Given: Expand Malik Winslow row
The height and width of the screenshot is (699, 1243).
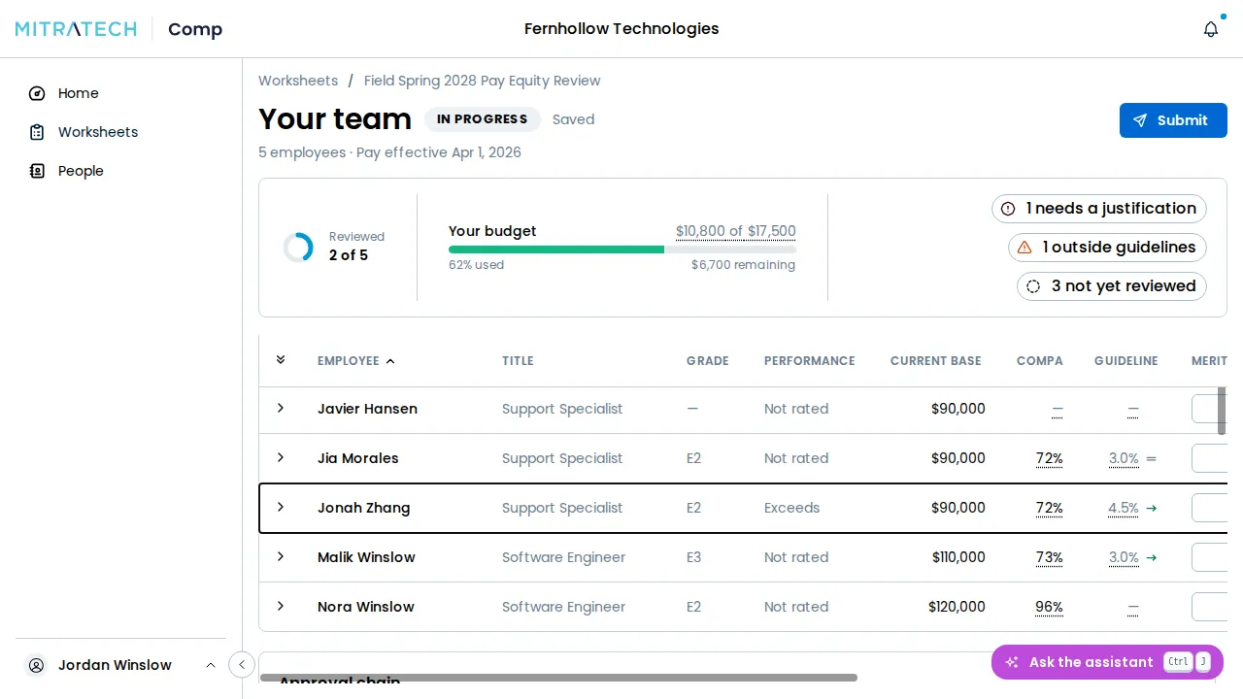Looking at the screenshot, I should click(x=281, y=556).
